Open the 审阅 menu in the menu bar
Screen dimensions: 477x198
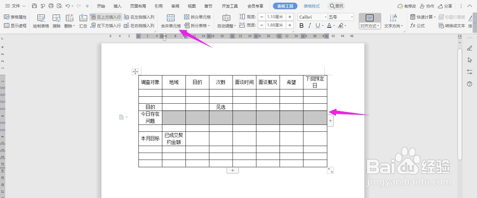175,6
